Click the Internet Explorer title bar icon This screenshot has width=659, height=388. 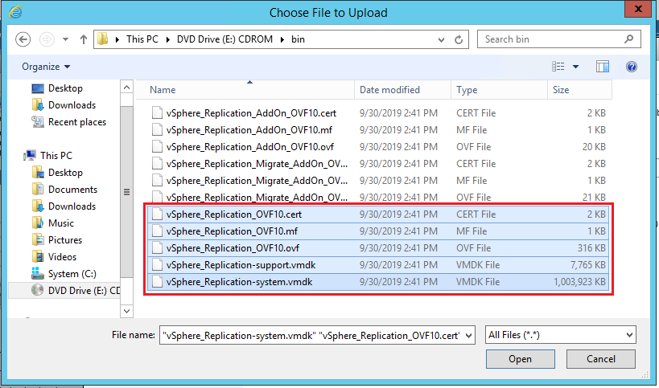(15, 12)
